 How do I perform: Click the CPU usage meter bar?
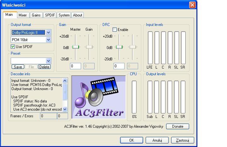point(134,97)
